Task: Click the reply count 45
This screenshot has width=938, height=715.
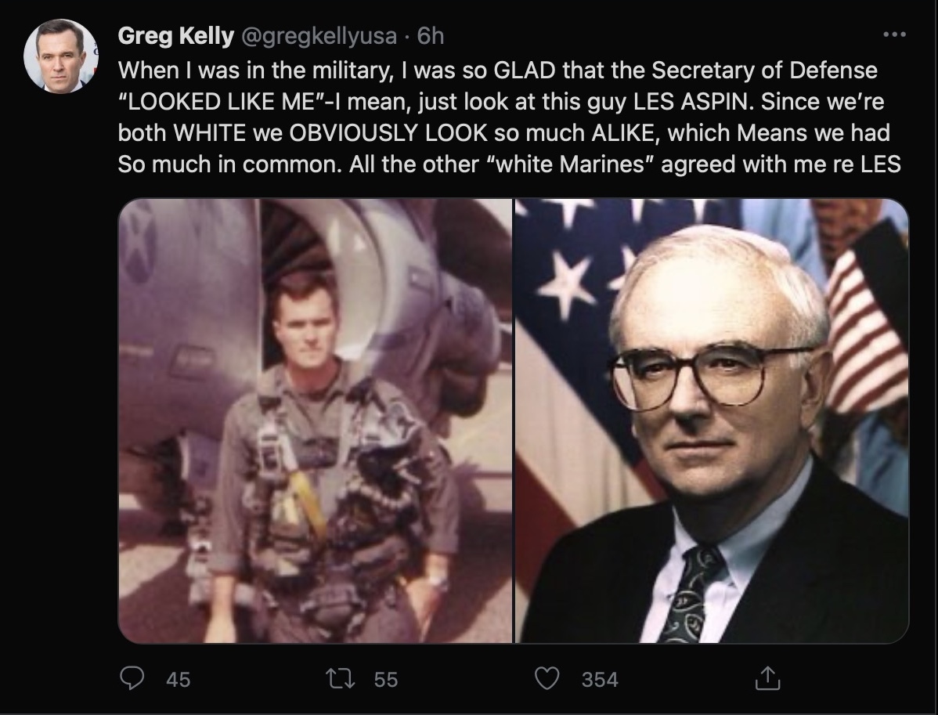Action: coord(179,680)
